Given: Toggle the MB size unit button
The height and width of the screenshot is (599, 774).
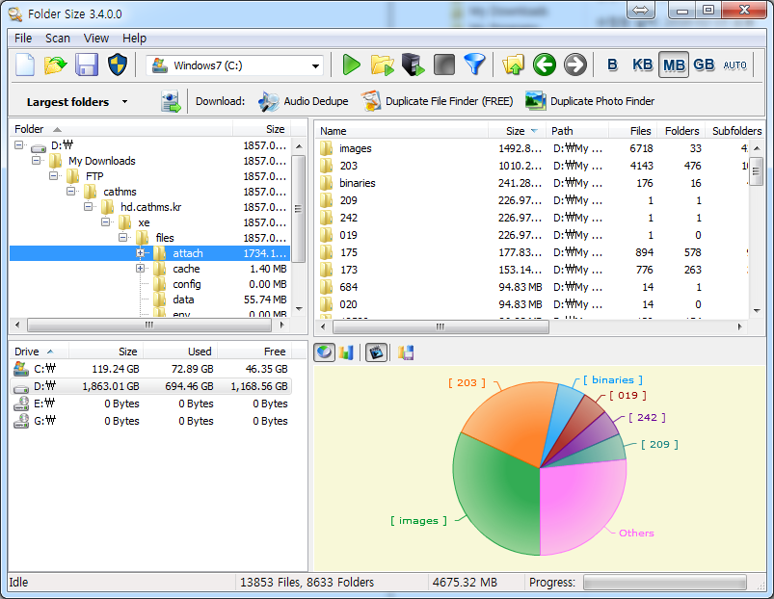Looking at the screenshot, I should click(x=674, y=65).
